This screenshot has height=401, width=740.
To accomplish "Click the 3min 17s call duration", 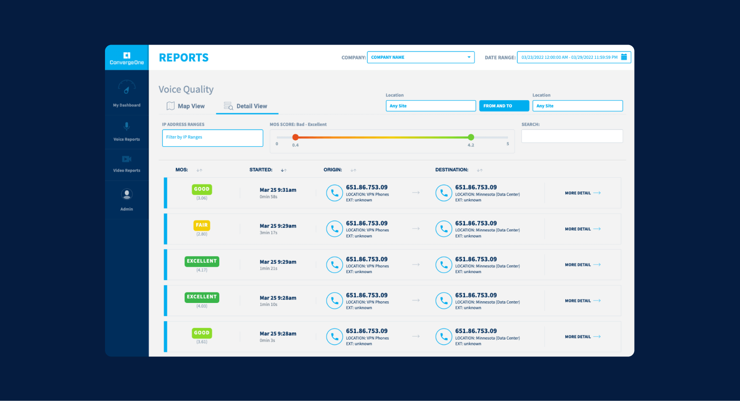I will coord(269,233).
